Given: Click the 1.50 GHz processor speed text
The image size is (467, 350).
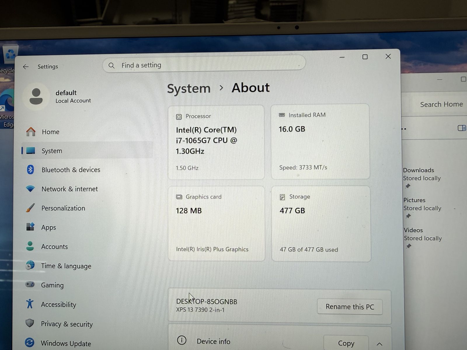Looking at the screenshot, I should tap(187, 168).
